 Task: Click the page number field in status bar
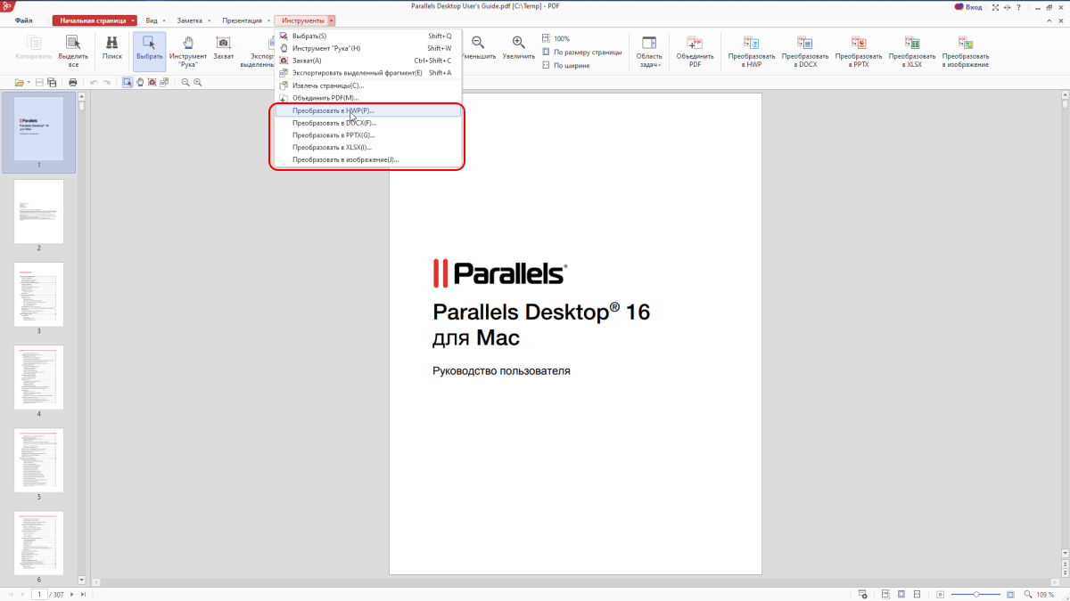click(40, 594)
